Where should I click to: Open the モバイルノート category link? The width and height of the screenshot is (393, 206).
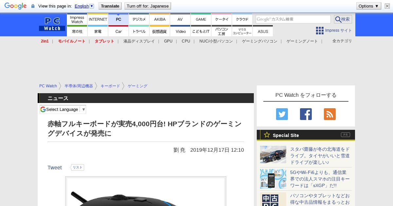pyautogui.click(x=72, y=41)
